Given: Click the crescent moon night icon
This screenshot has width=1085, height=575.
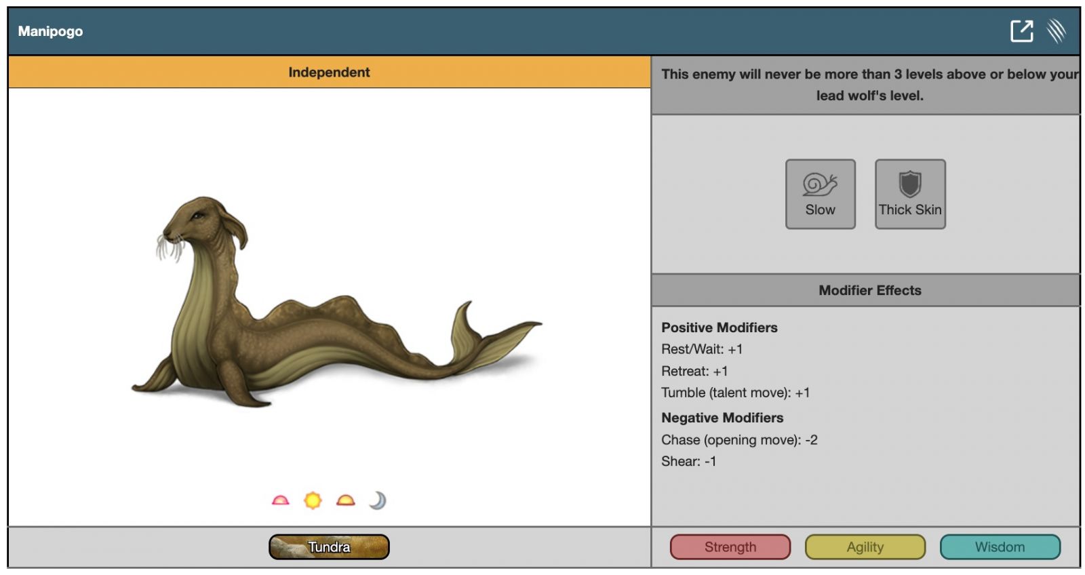Looking at the screenshot, I should 377,500.
